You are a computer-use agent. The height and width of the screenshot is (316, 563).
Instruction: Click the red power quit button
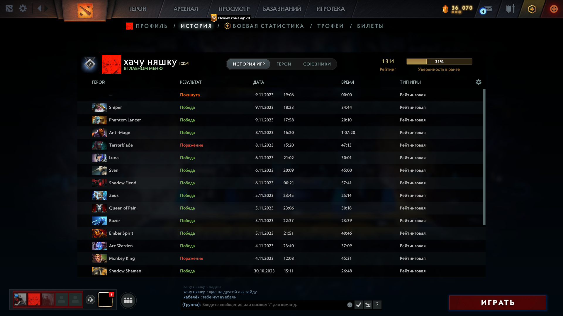point(554,9)
